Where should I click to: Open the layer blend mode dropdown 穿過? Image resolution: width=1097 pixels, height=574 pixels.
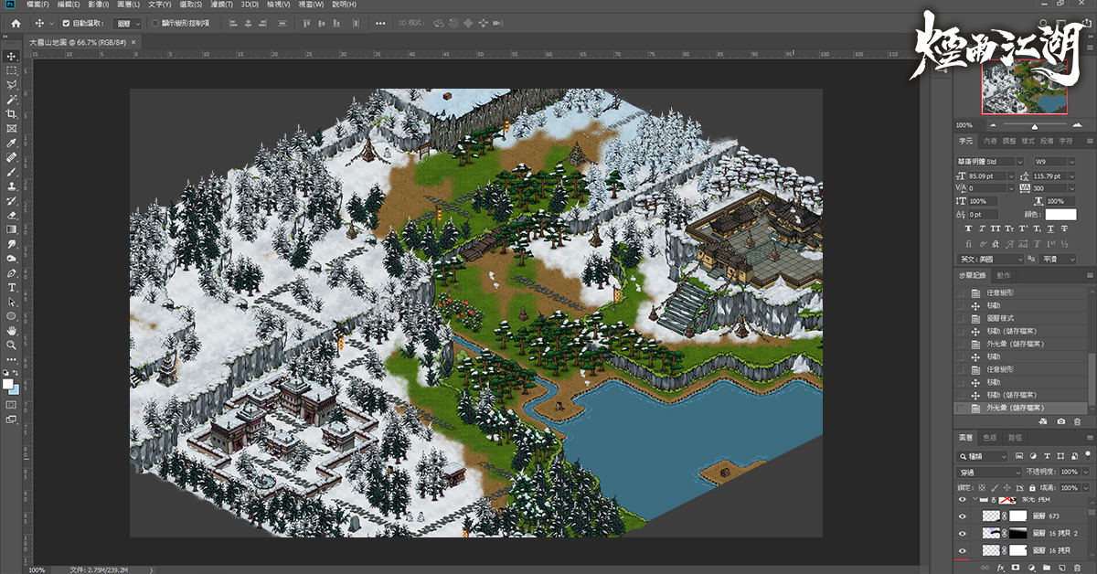coord(989,472)
